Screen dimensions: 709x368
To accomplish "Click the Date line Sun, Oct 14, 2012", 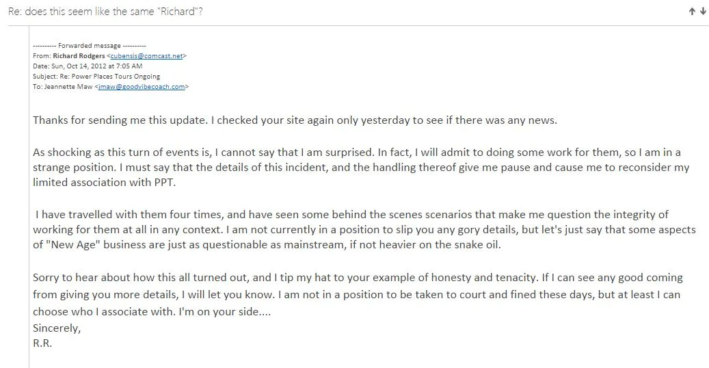I will 88,66.
